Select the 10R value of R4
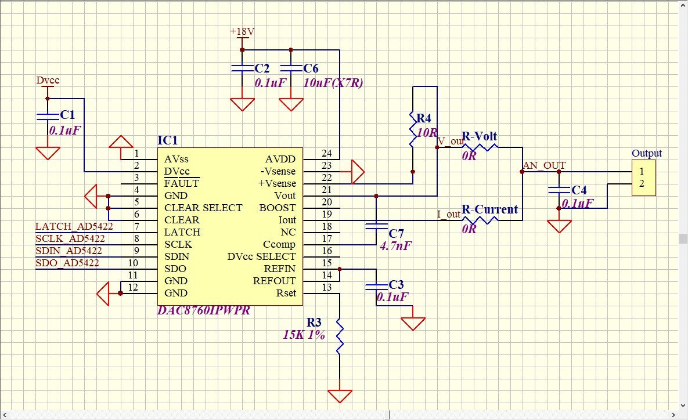 [427, 132]
